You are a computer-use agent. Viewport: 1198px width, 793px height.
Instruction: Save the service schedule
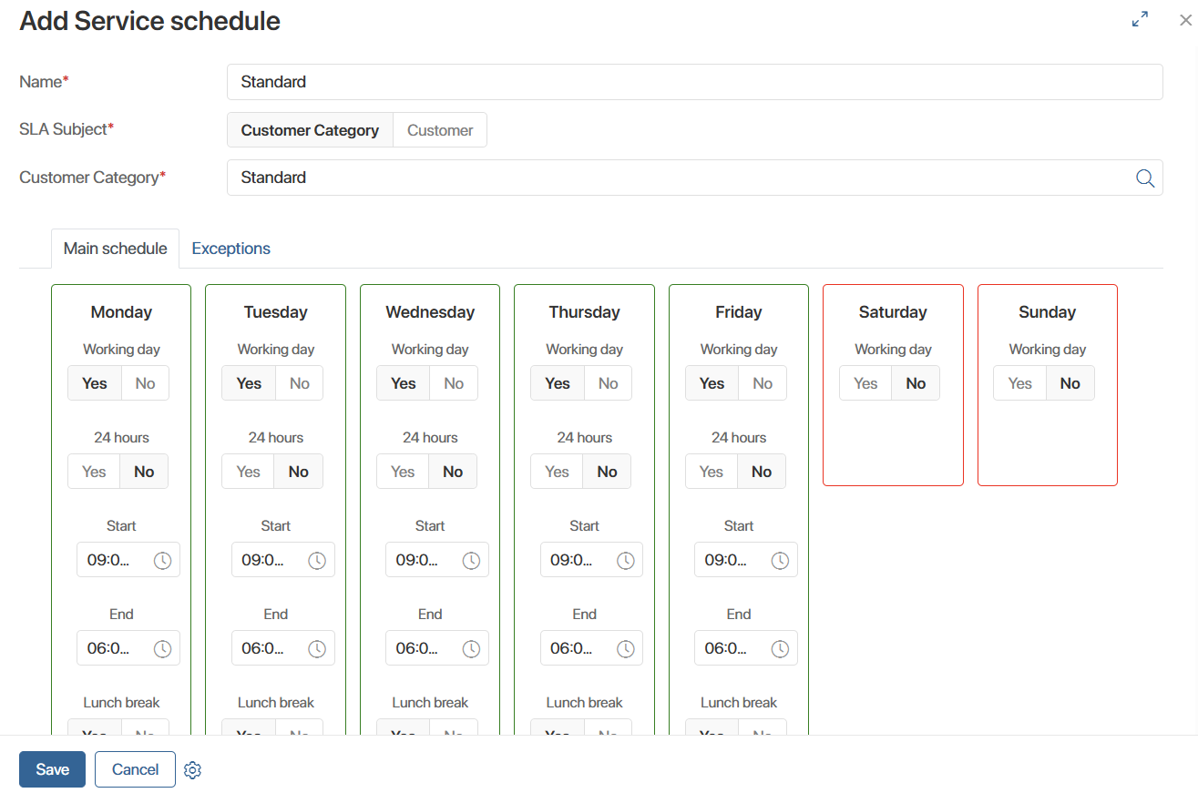click(x=52, y=769)
